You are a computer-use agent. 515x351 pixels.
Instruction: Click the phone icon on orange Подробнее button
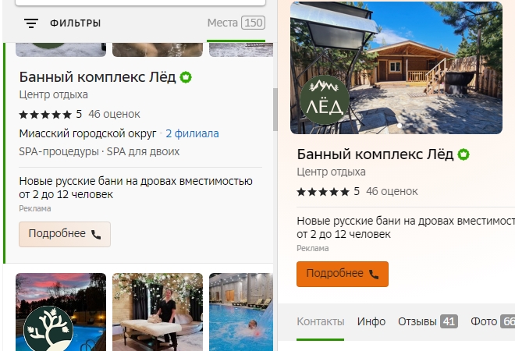(x=374, y=274)
